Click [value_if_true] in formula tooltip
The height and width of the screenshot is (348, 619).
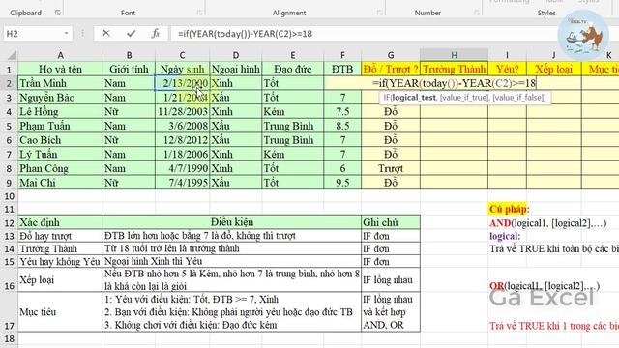pos(464,97)
